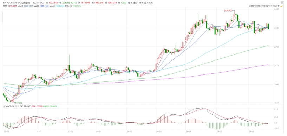287x136 pixels.
Task: Click the 23-11 label on time axis
Action: tap(40, 131)
